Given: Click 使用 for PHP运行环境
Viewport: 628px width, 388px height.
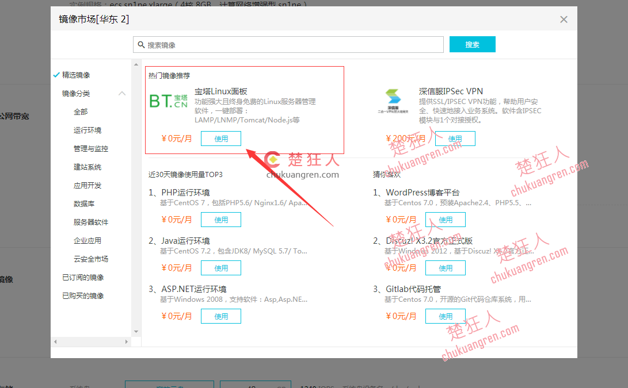Looking at the screenshot, I should tap(221, 220).
